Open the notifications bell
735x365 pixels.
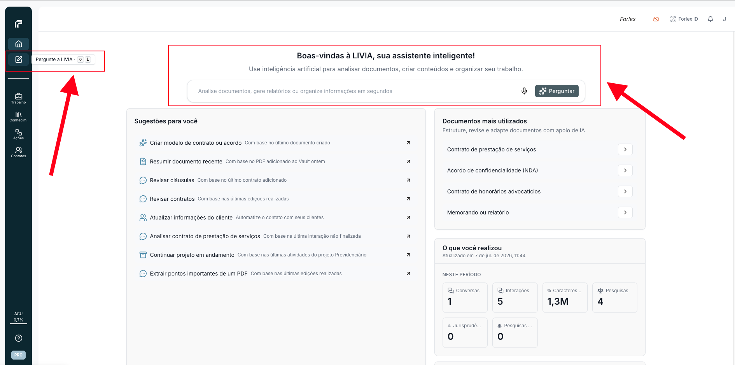[x=710, y=19]
